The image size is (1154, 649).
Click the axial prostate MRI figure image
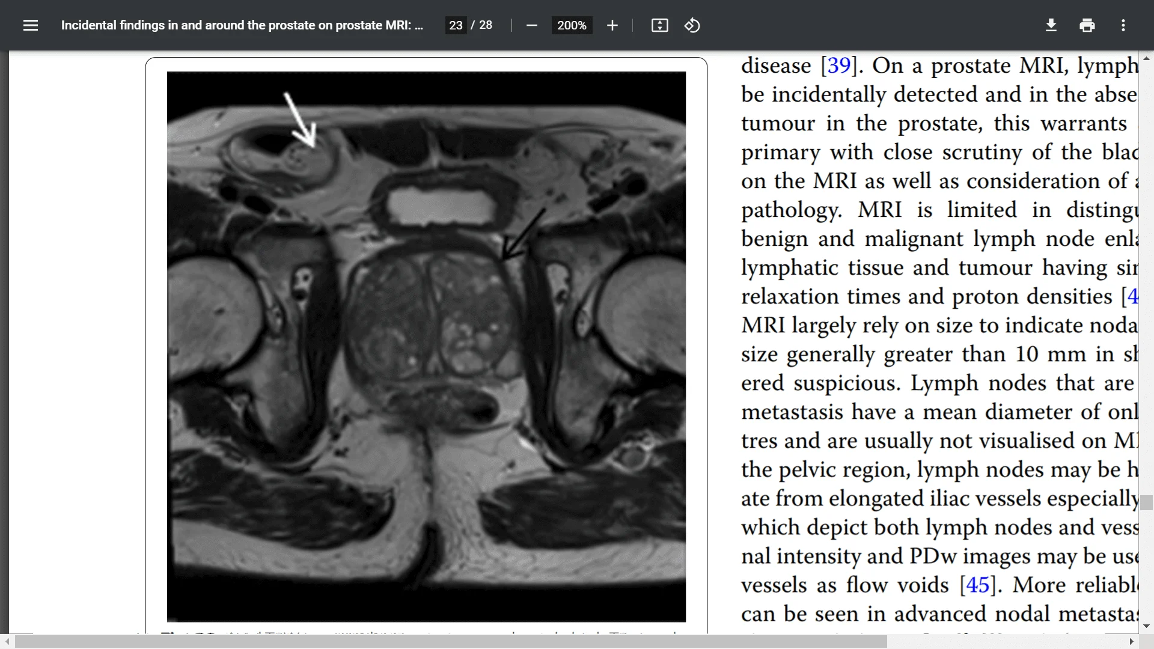pyautogui.click(x=426, y=347)
